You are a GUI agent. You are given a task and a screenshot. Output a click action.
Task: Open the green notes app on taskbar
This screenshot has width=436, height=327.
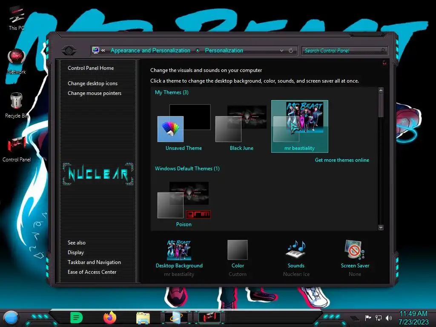pos(77,318)
